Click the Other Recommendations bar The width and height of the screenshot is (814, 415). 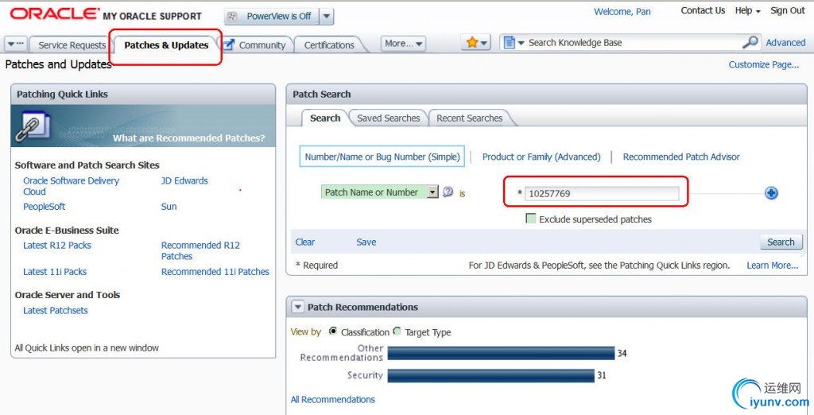501,353
